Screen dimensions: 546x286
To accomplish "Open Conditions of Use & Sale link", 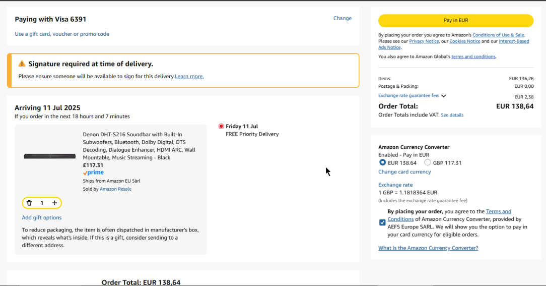I will point(498,35).
